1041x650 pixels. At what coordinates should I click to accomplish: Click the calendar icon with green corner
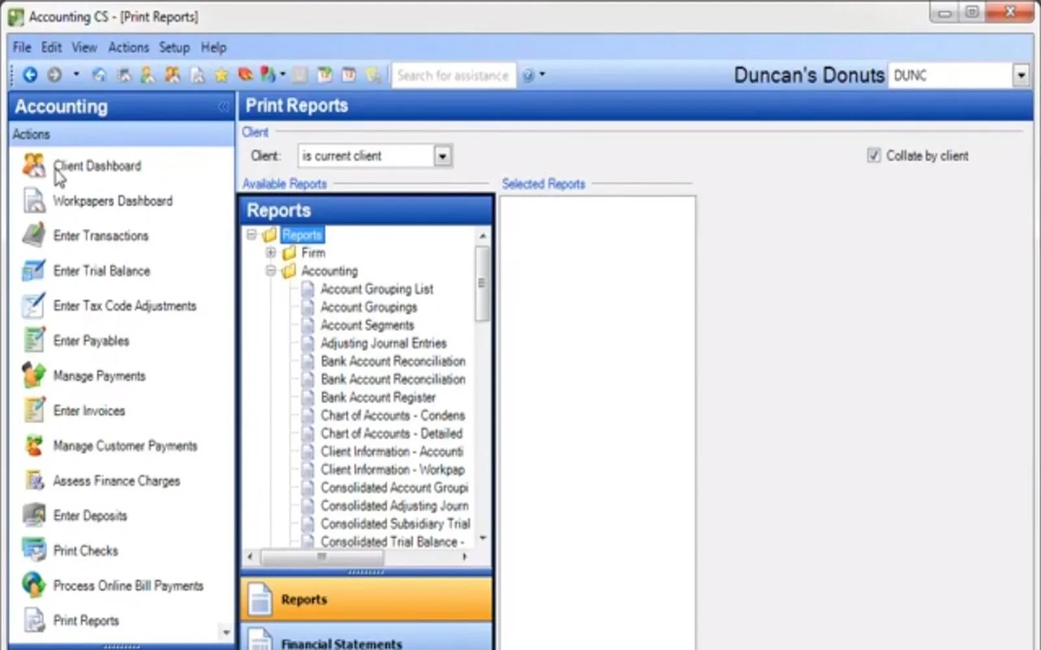(325, 75)
